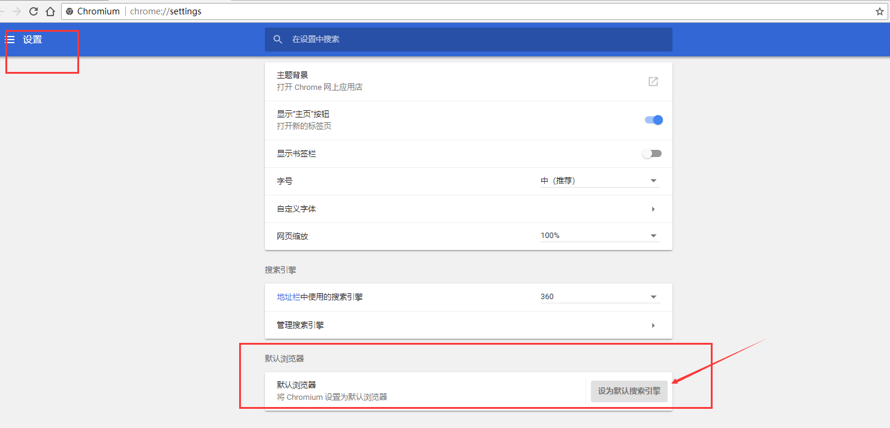
Task: Open the settings hamburger menu
Action: pos(10,40)
